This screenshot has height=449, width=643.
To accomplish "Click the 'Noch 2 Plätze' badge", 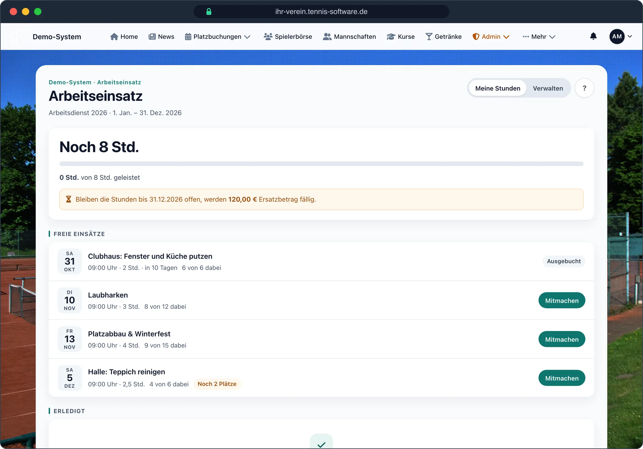I will pos(217,384).
